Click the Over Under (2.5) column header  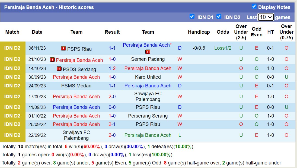click(241, 32)
